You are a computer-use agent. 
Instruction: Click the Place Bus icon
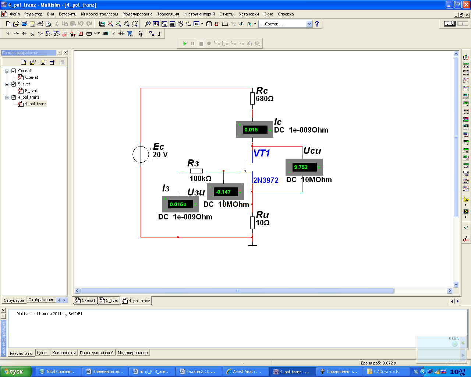160,34
